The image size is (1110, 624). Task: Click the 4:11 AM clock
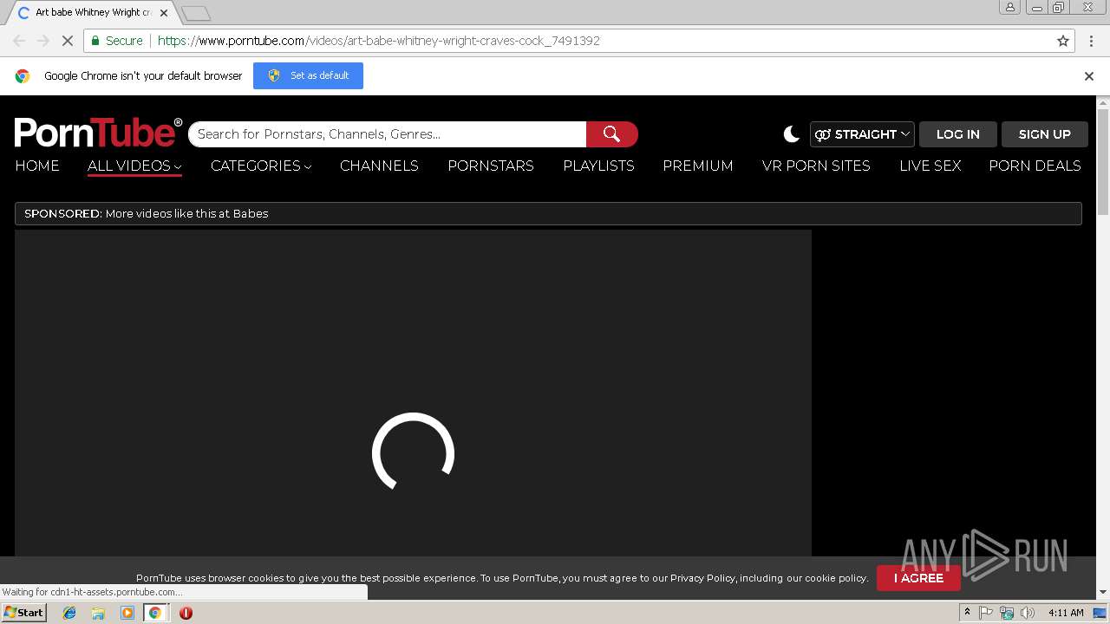pos(1066,613)
